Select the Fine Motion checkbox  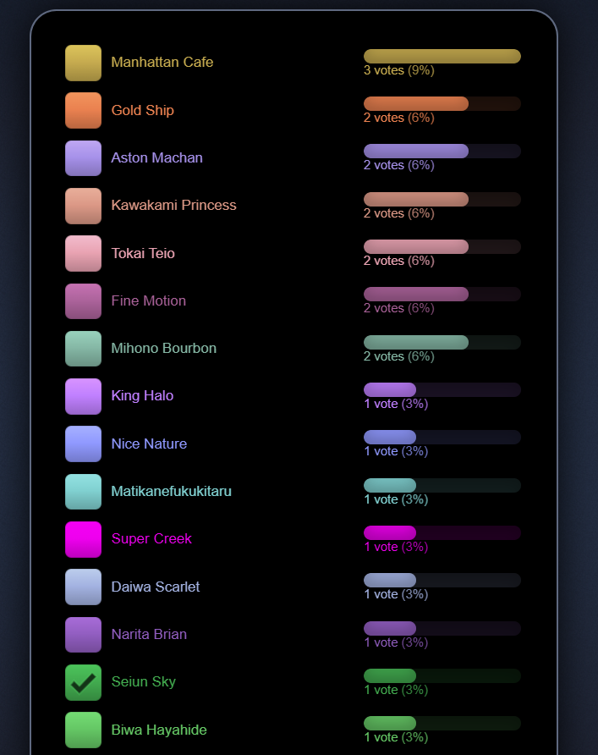pyautogui.click(x=83, y=301)
